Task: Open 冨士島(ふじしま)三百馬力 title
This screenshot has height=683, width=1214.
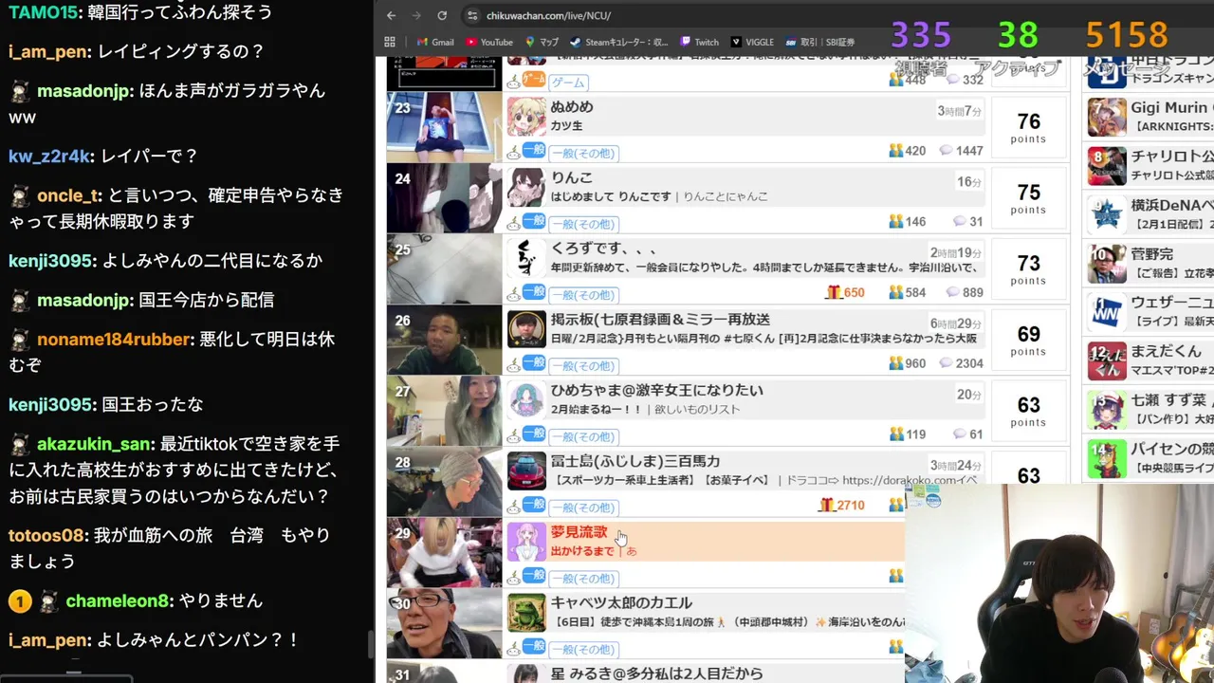Action: (x=635, y=461)
